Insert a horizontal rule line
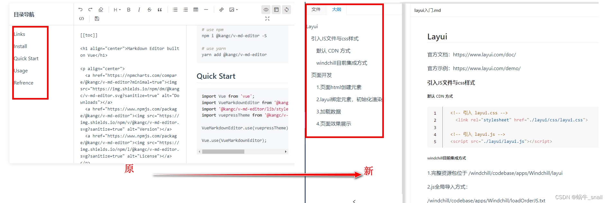The image size is (607, 203). point(206,10)
